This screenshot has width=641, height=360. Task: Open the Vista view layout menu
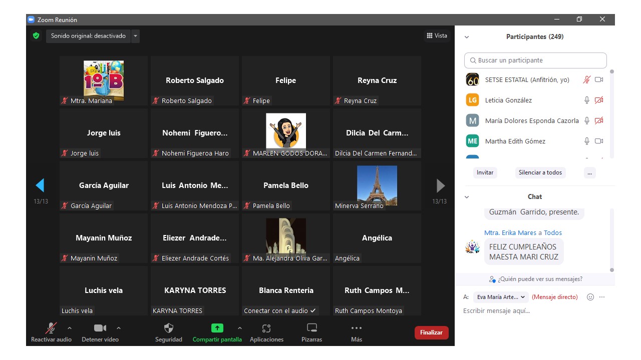coord(437,35)
